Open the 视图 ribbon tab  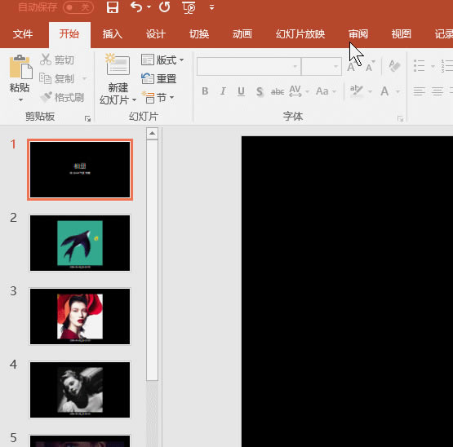click(402, 34)
